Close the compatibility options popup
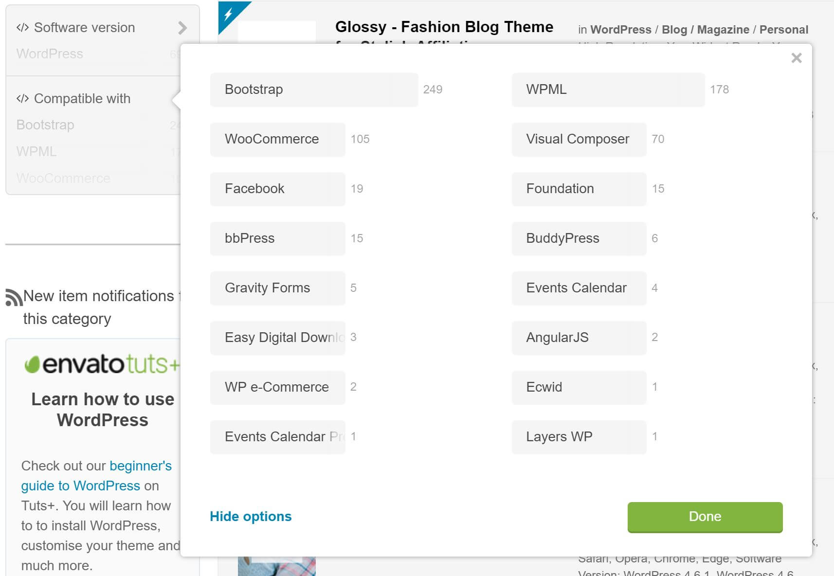This screenshot has height=576, width=834. tap(796, 58)
